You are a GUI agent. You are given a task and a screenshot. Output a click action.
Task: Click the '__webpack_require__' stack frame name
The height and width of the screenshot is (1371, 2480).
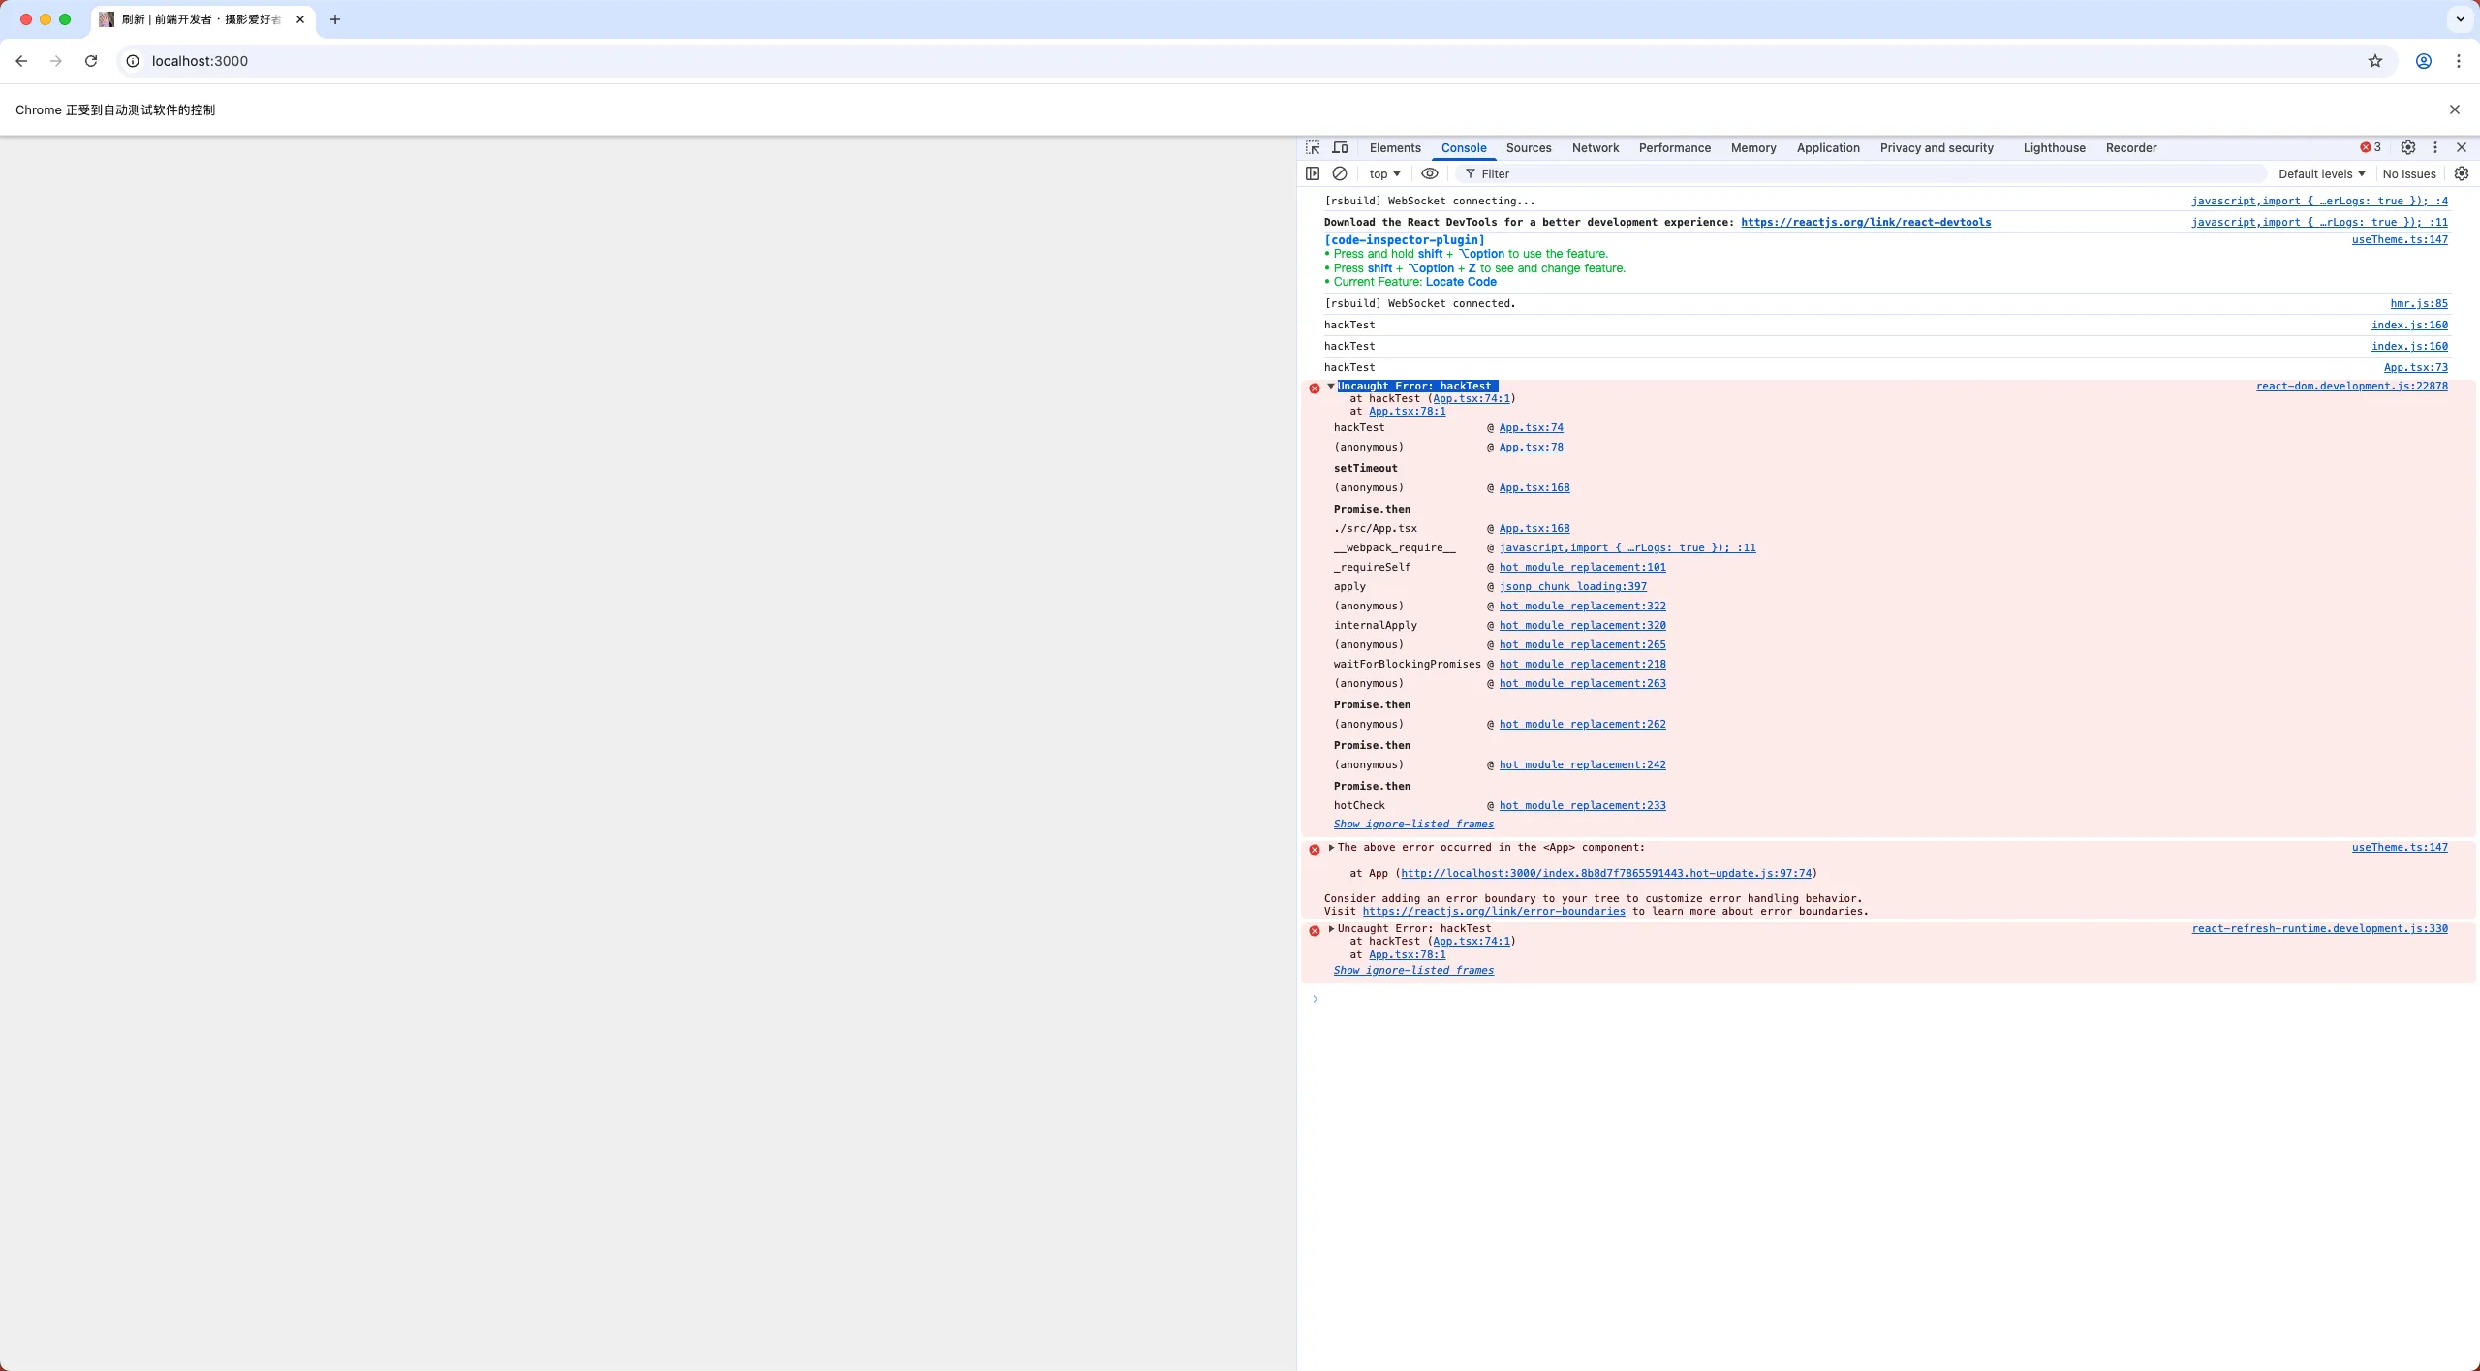[x=1395, y=547]
